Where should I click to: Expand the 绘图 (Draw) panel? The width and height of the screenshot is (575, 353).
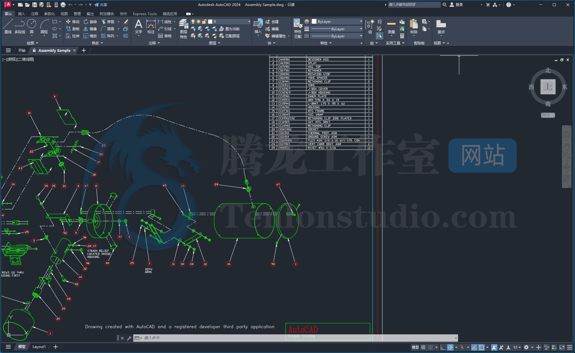(32, 43)
